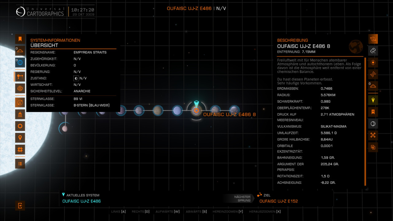393x221 pixels.
Task: Click the BESCHREIBUNG heading
Action: [x=293, y=40]
